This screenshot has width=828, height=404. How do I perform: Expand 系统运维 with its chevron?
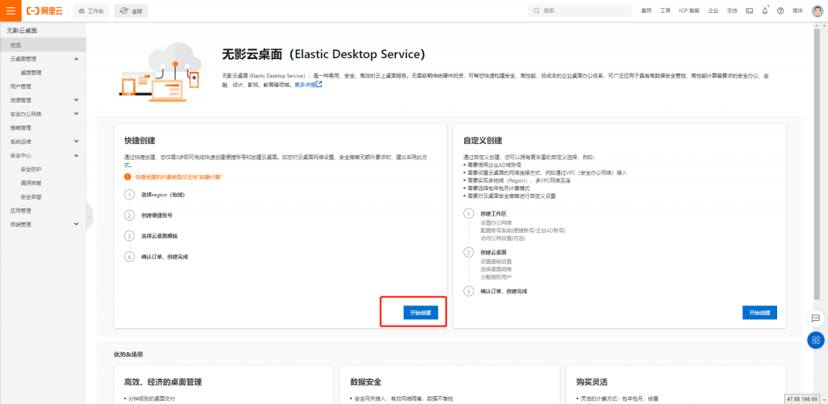tap(76, 141)
